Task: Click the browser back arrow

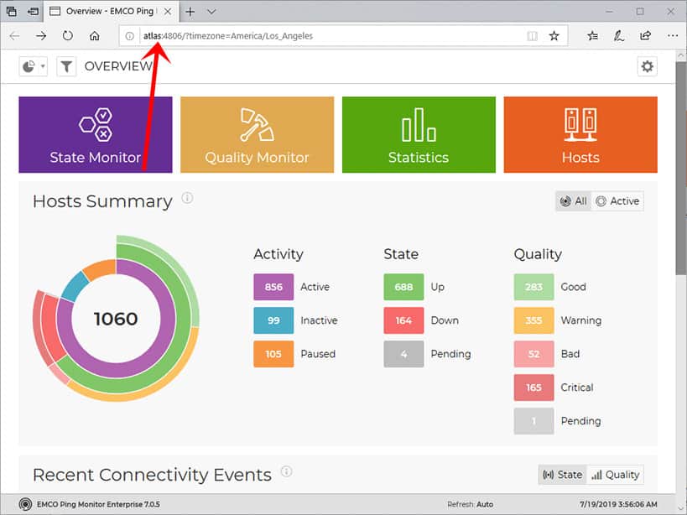Action: [x=14, y=36]
